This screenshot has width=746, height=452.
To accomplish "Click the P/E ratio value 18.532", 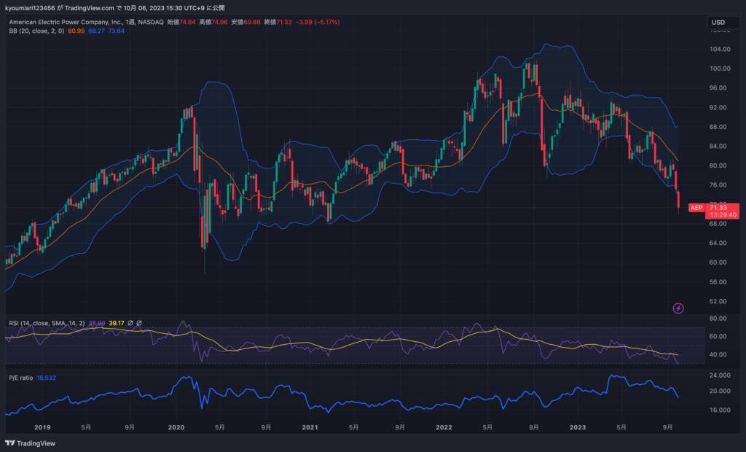I will tap(46, 378).
